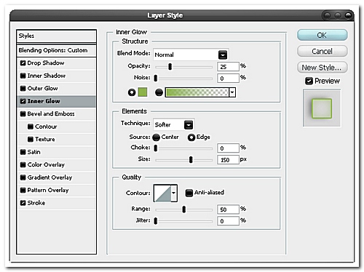Image resolution: width=364 pixels, height=272 pixels.
Task: Uncheck the Inner Glow checkbox
Action: (23, 101)
